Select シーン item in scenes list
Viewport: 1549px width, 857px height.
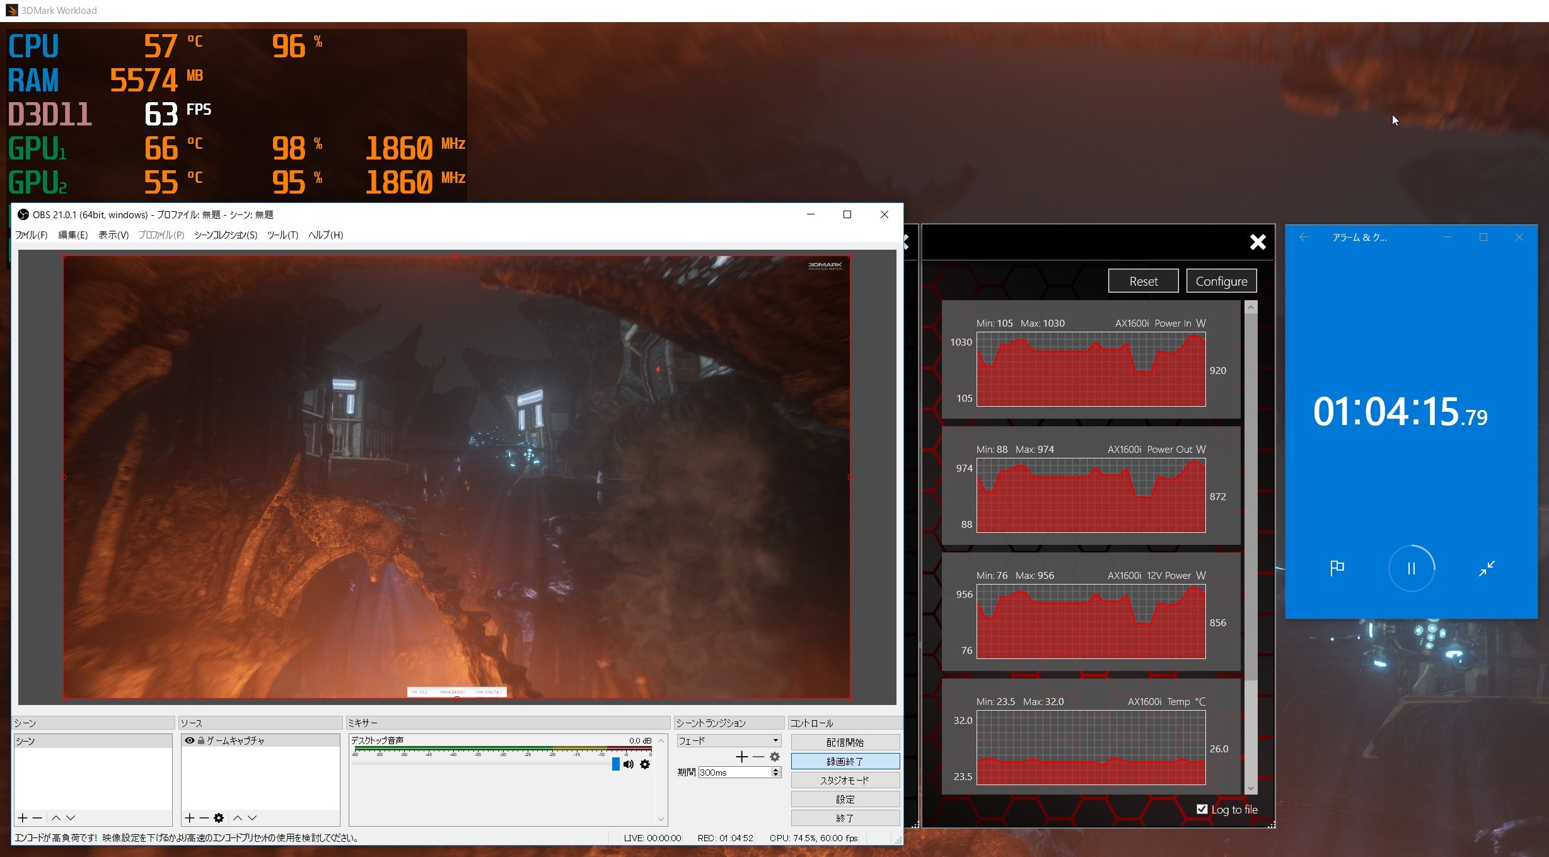coord(93,741)
